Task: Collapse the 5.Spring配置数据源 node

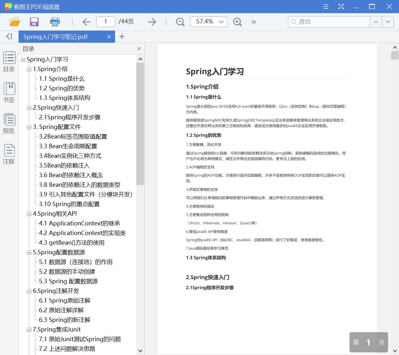Action: coord(29,252)
